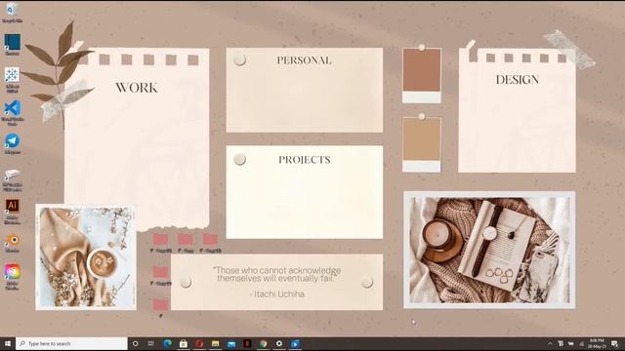Screen dimensions: 625x351
Task: Show hidden system tray icons
Action: pos(550,344)
